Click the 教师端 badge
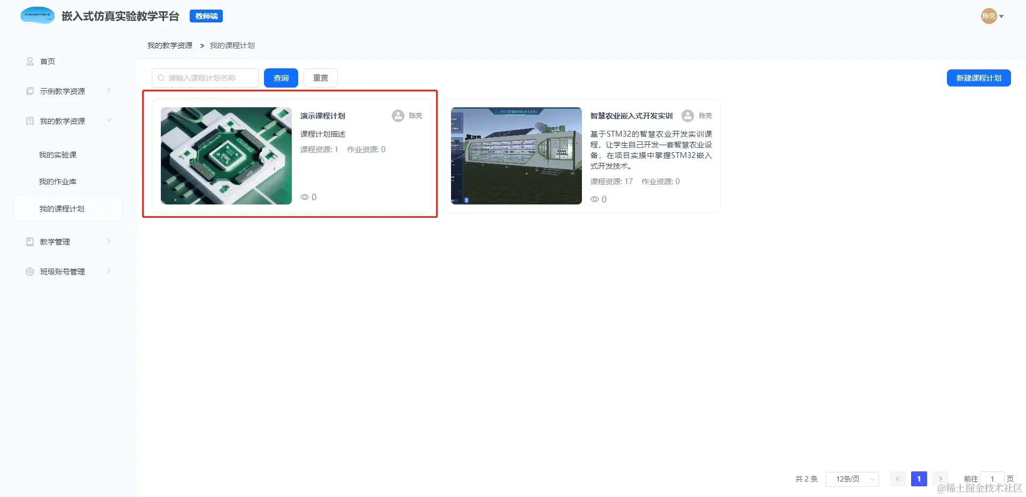Screen dimensions: 1026x497 [x=206, y=16]
